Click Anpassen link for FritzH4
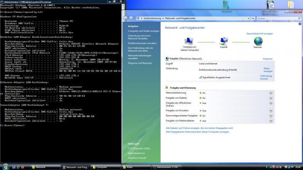Image resolution: width=303 pixels, height=170 pixels. 267,58
